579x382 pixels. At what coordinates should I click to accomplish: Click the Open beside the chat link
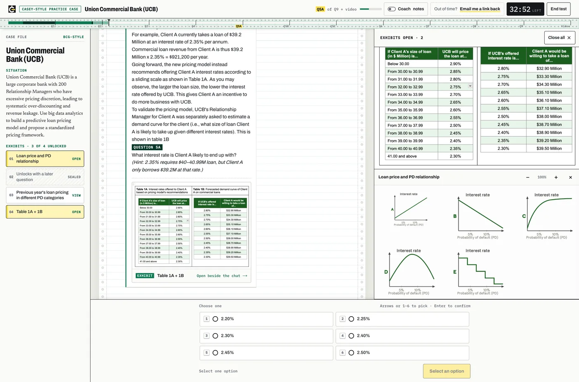[222, 276]
